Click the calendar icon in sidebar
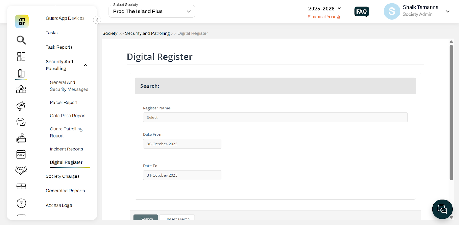 pos(21,154)
